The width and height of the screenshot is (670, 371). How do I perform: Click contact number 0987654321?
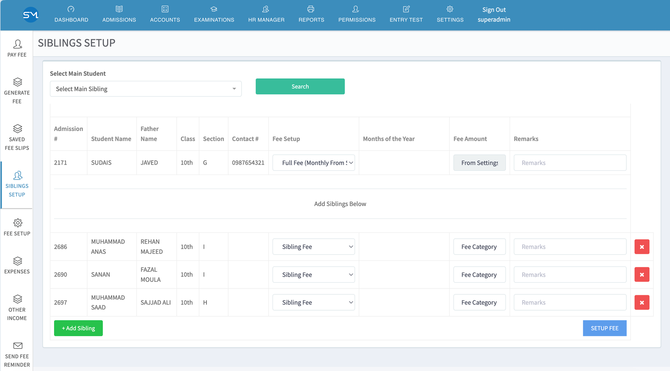(248, 162)
